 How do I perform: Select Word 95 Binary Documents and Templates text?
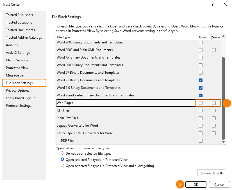tap(88, 80)
